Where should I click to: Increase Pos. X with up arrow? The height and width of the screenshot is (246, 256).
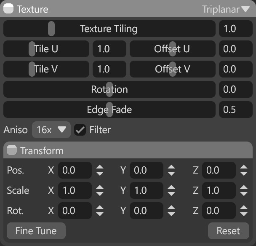(x=100, y=167)
